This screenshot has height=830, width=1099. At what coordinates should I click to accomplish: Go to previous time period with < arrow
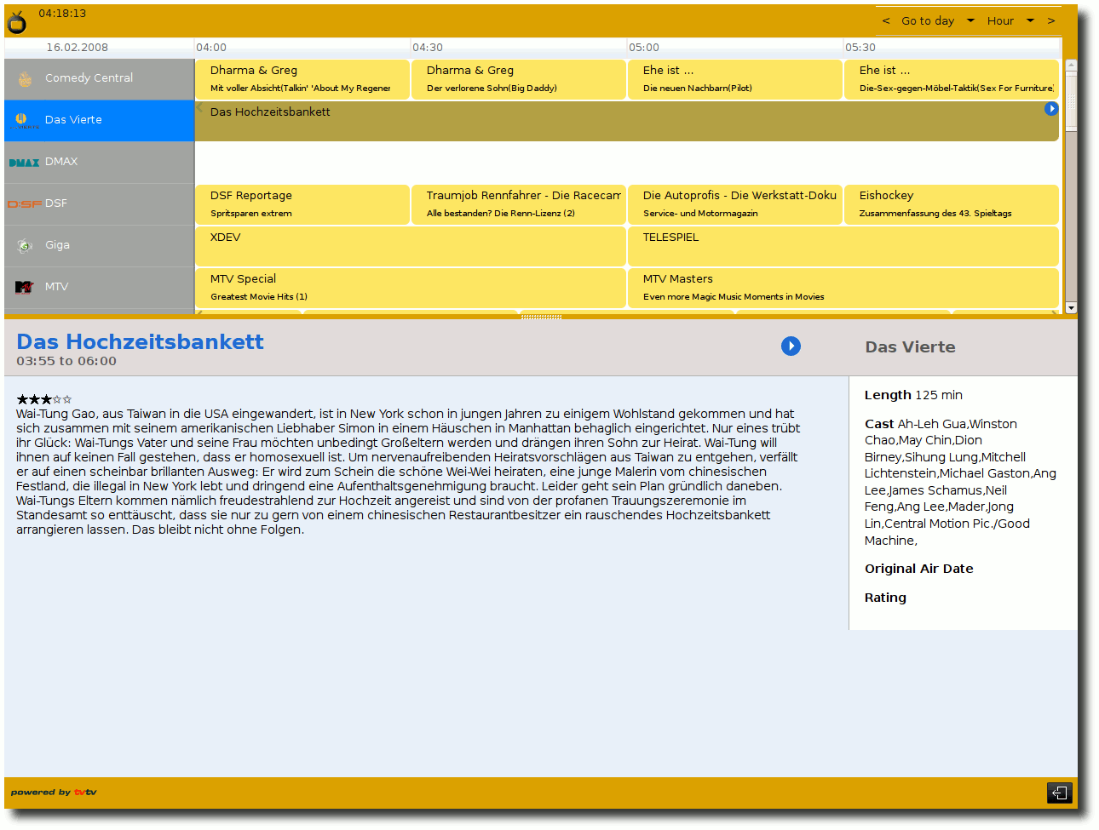(886, 21)
